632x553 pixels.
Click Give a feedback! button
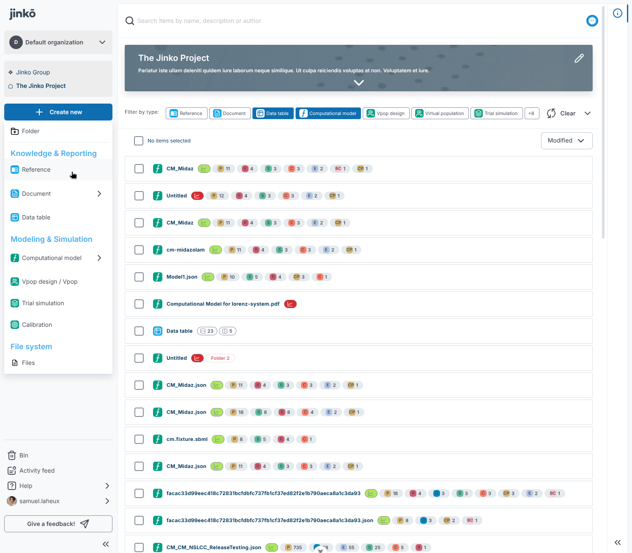coord(58,524)
